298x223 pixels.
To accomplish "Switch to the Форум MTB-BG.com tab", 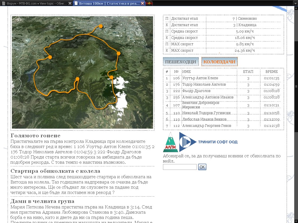I will (35, 3).
